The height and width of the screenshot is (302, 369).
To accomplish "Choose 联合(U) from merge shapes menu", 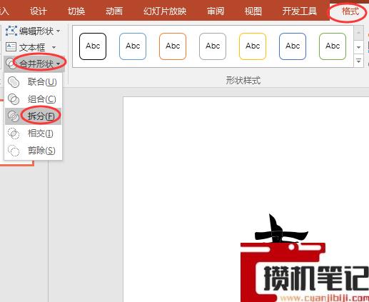I will (x=33, y=82).
